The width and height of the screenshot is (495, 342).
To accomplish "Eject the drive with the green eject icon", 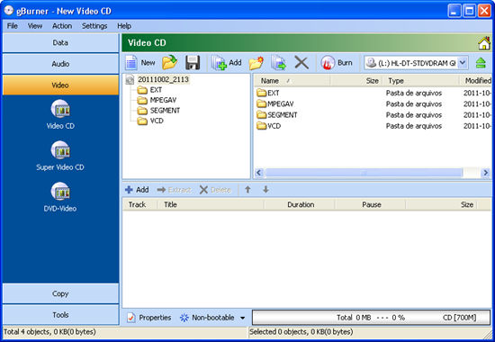I will pyautogui.click(x=481, y=63).
